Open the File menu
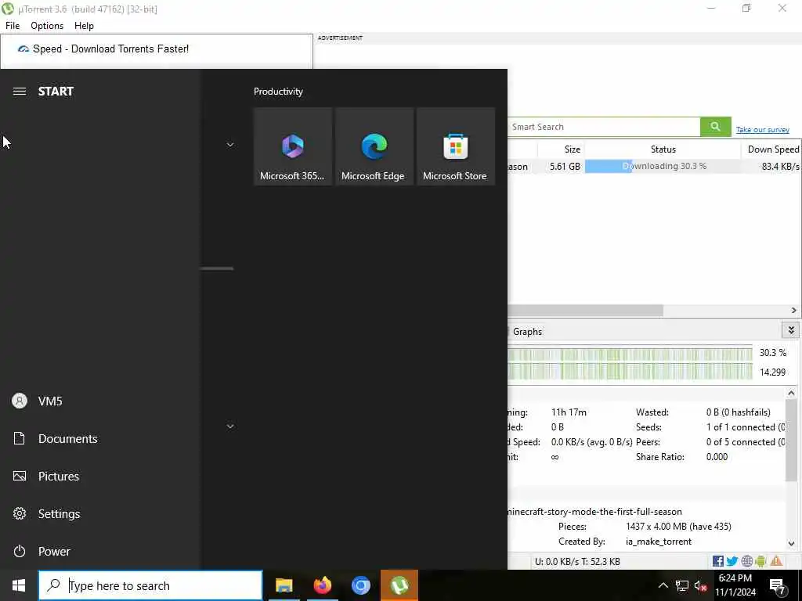This screenshot has width=802, height=601. (x=13, y=26)
